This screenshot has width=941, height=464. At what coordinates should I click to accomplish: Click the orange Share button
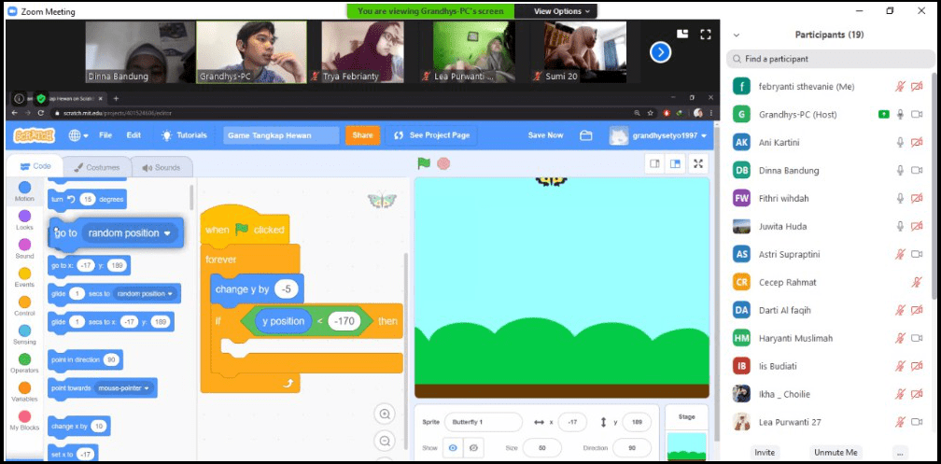tap(362, 135)
